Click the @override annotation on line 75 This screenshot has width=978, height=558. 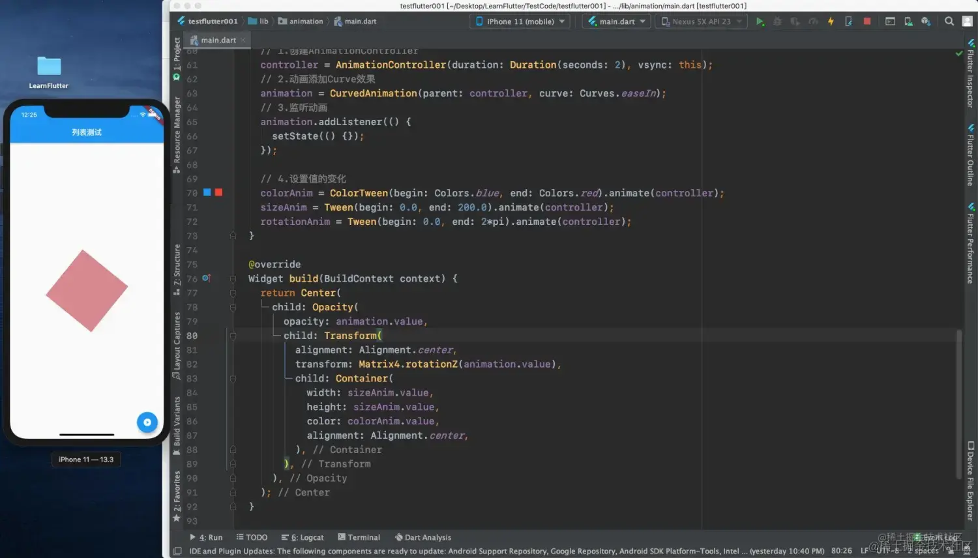pos(274,265)
